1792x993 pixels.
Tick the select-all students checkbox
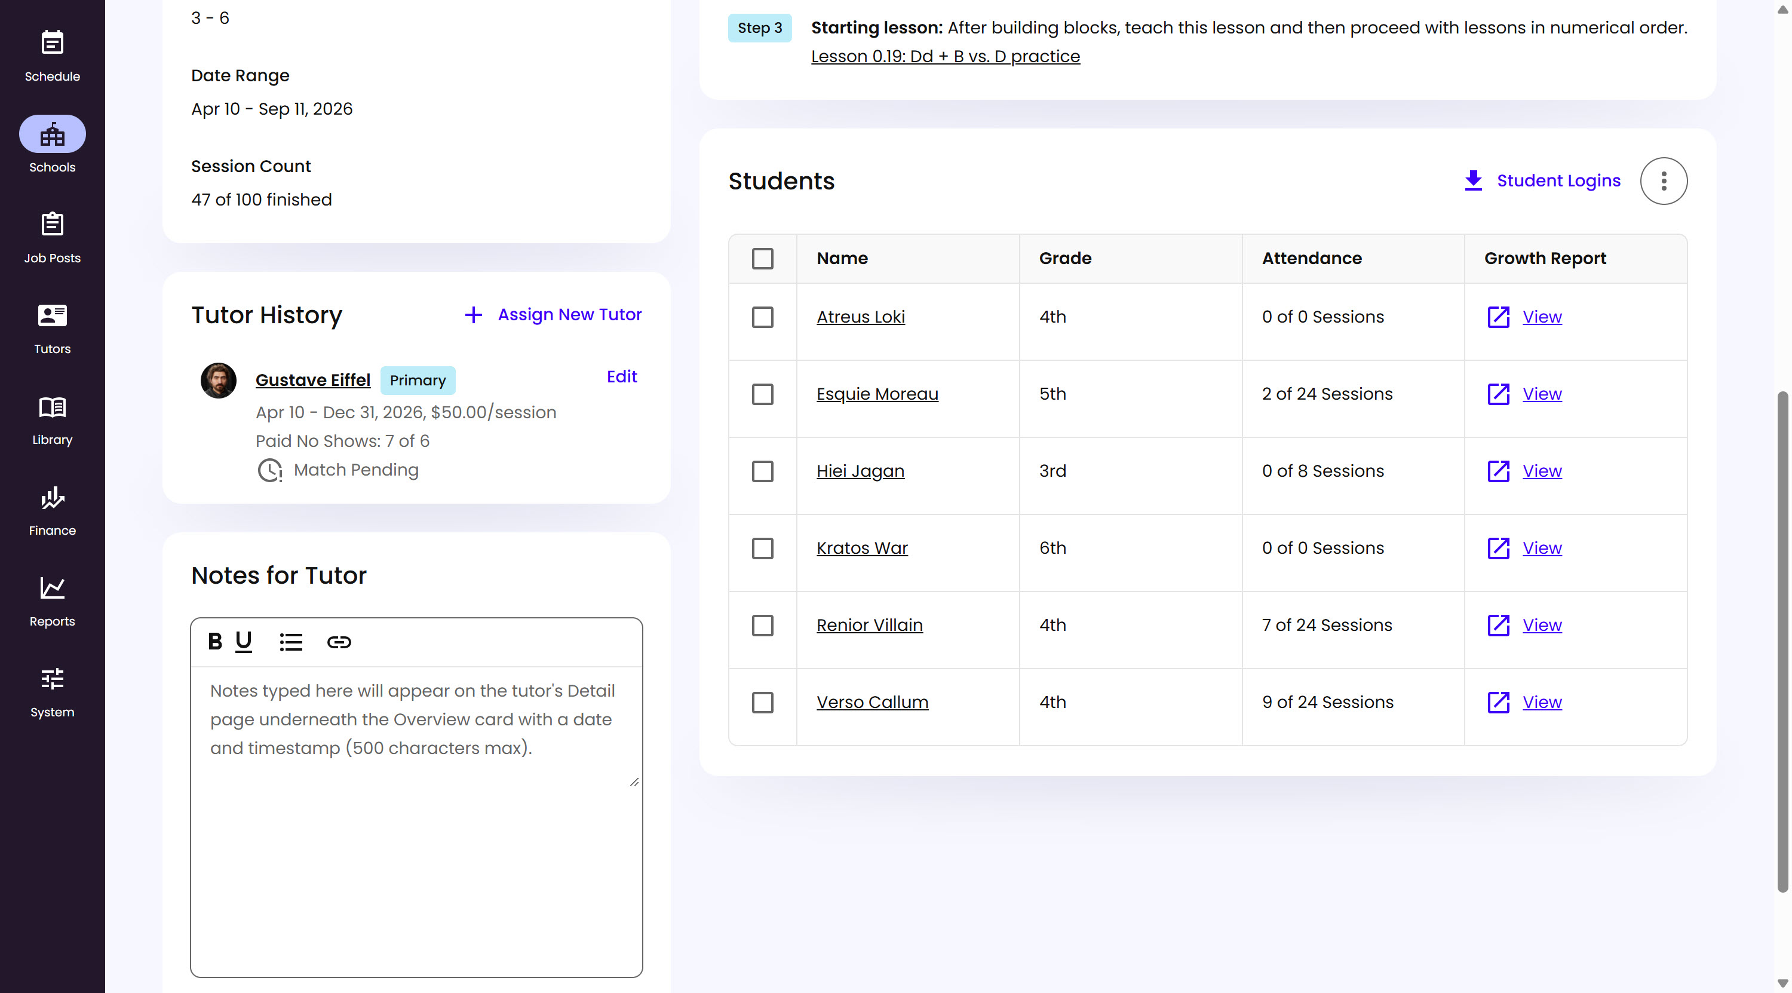point(762,258)
